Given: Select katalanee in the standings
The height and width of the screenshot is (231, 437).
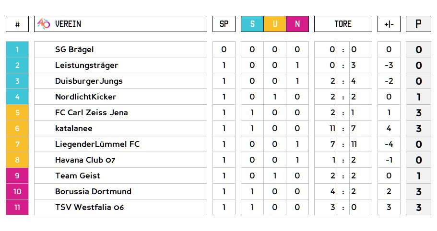Looking at the screenshot, I should [73, 128].
